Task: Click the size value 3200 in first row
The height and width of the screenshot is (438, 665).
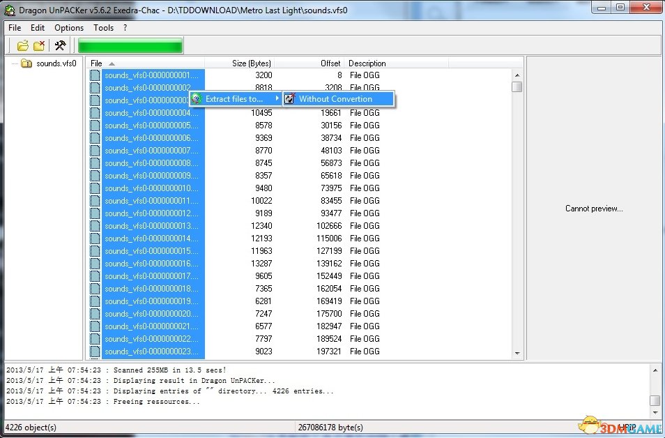Action: tap(263, 75)
